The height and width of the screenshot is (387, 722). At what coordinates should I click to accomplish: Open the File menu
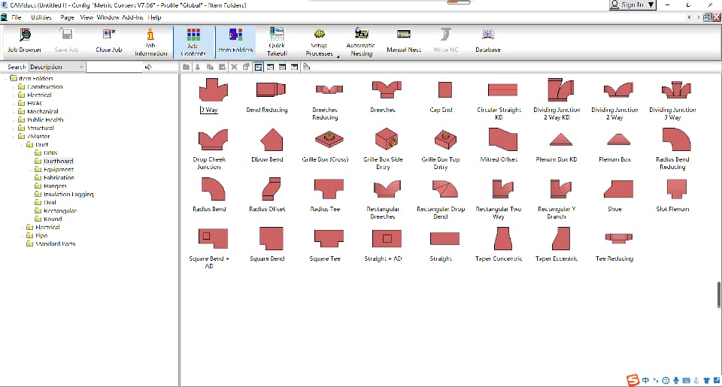(x=16, y=17)
